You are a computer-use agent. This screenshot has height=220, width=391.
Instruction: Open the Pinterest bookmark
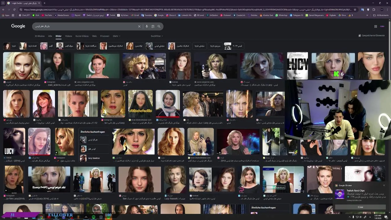coord(226,15)
